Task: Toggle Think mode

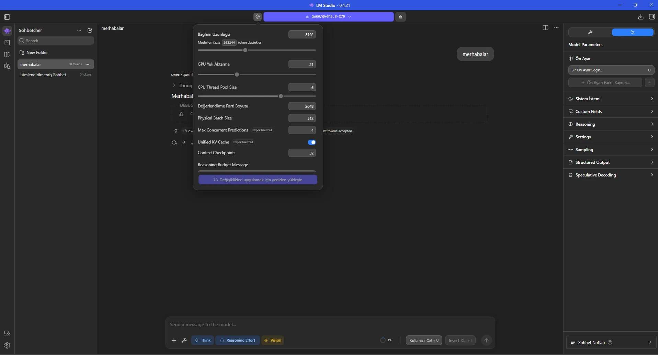Action: point(203,340)
